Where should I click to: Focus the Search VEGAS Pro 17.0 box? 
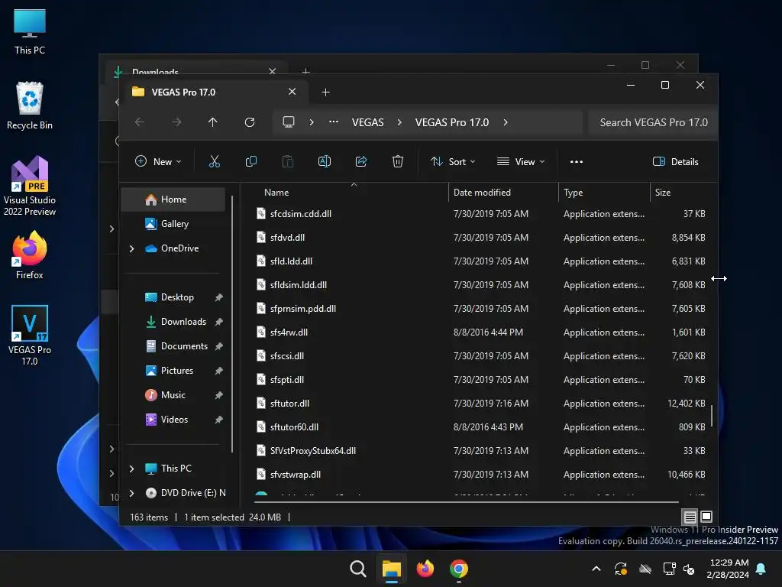pos(653,122)
